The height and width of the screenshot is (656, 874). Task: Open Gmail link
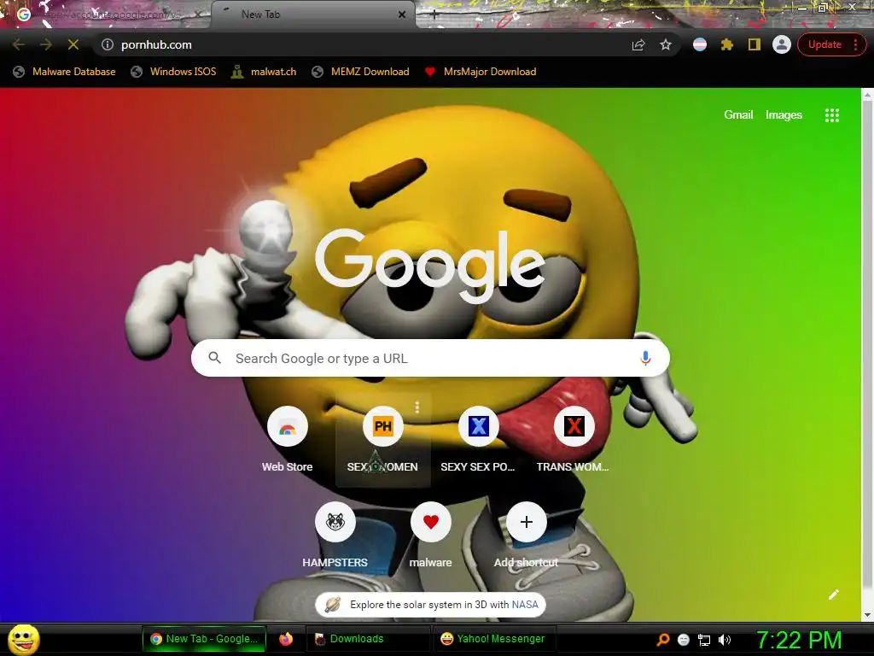tap(738, 115)
